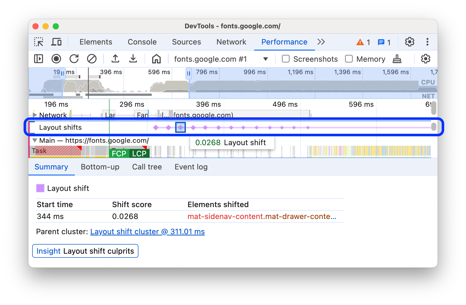Viewport: 466px width, 305px height.
Task: Load a saved performance profile
Action: pyautogui.click(x=115, y=59)
